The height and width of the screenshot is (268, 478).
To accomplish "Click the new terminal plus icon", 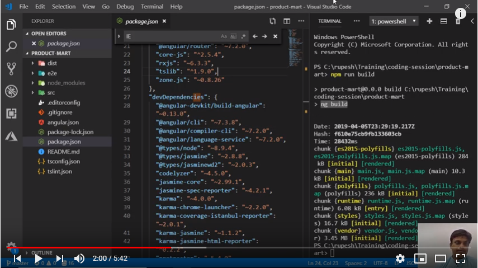I will tap(429, 21).
